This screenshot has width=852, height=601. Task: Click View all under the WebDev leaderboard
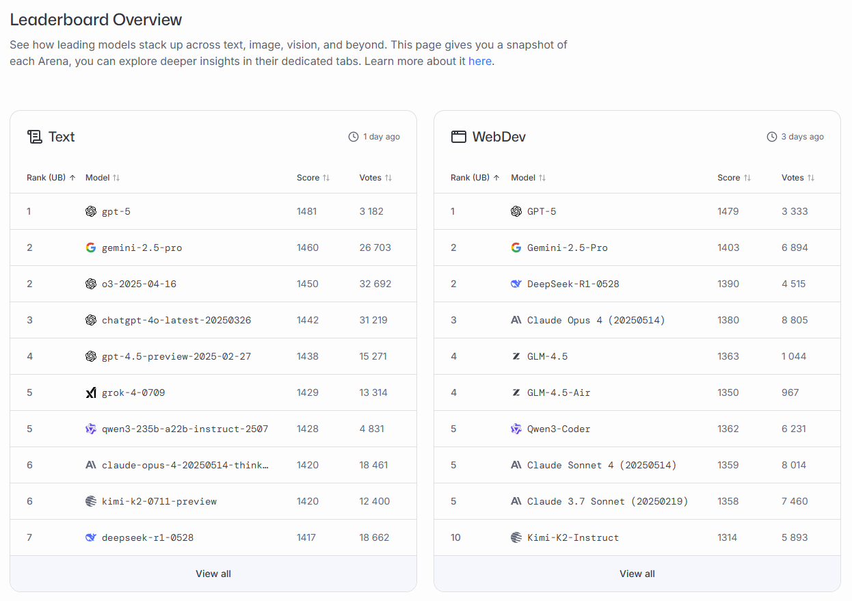click(637, 574)
